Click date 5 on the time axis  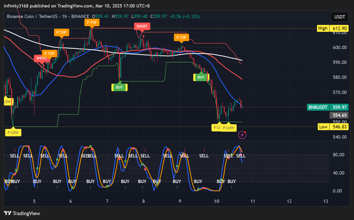pyautogui.click(x=34, y=201)
